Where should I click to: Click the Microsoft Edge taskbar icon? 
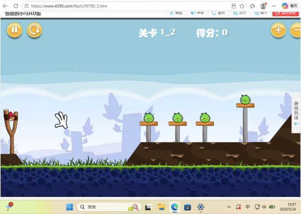[x=174, y=207]
